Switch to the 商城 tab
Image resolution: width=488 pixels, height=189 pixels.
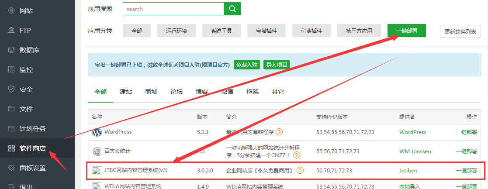[x=151, y=92]
